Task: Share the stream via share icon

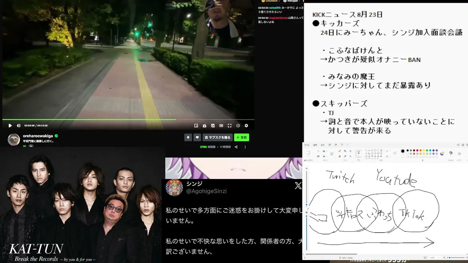Action: pos(236,147)
